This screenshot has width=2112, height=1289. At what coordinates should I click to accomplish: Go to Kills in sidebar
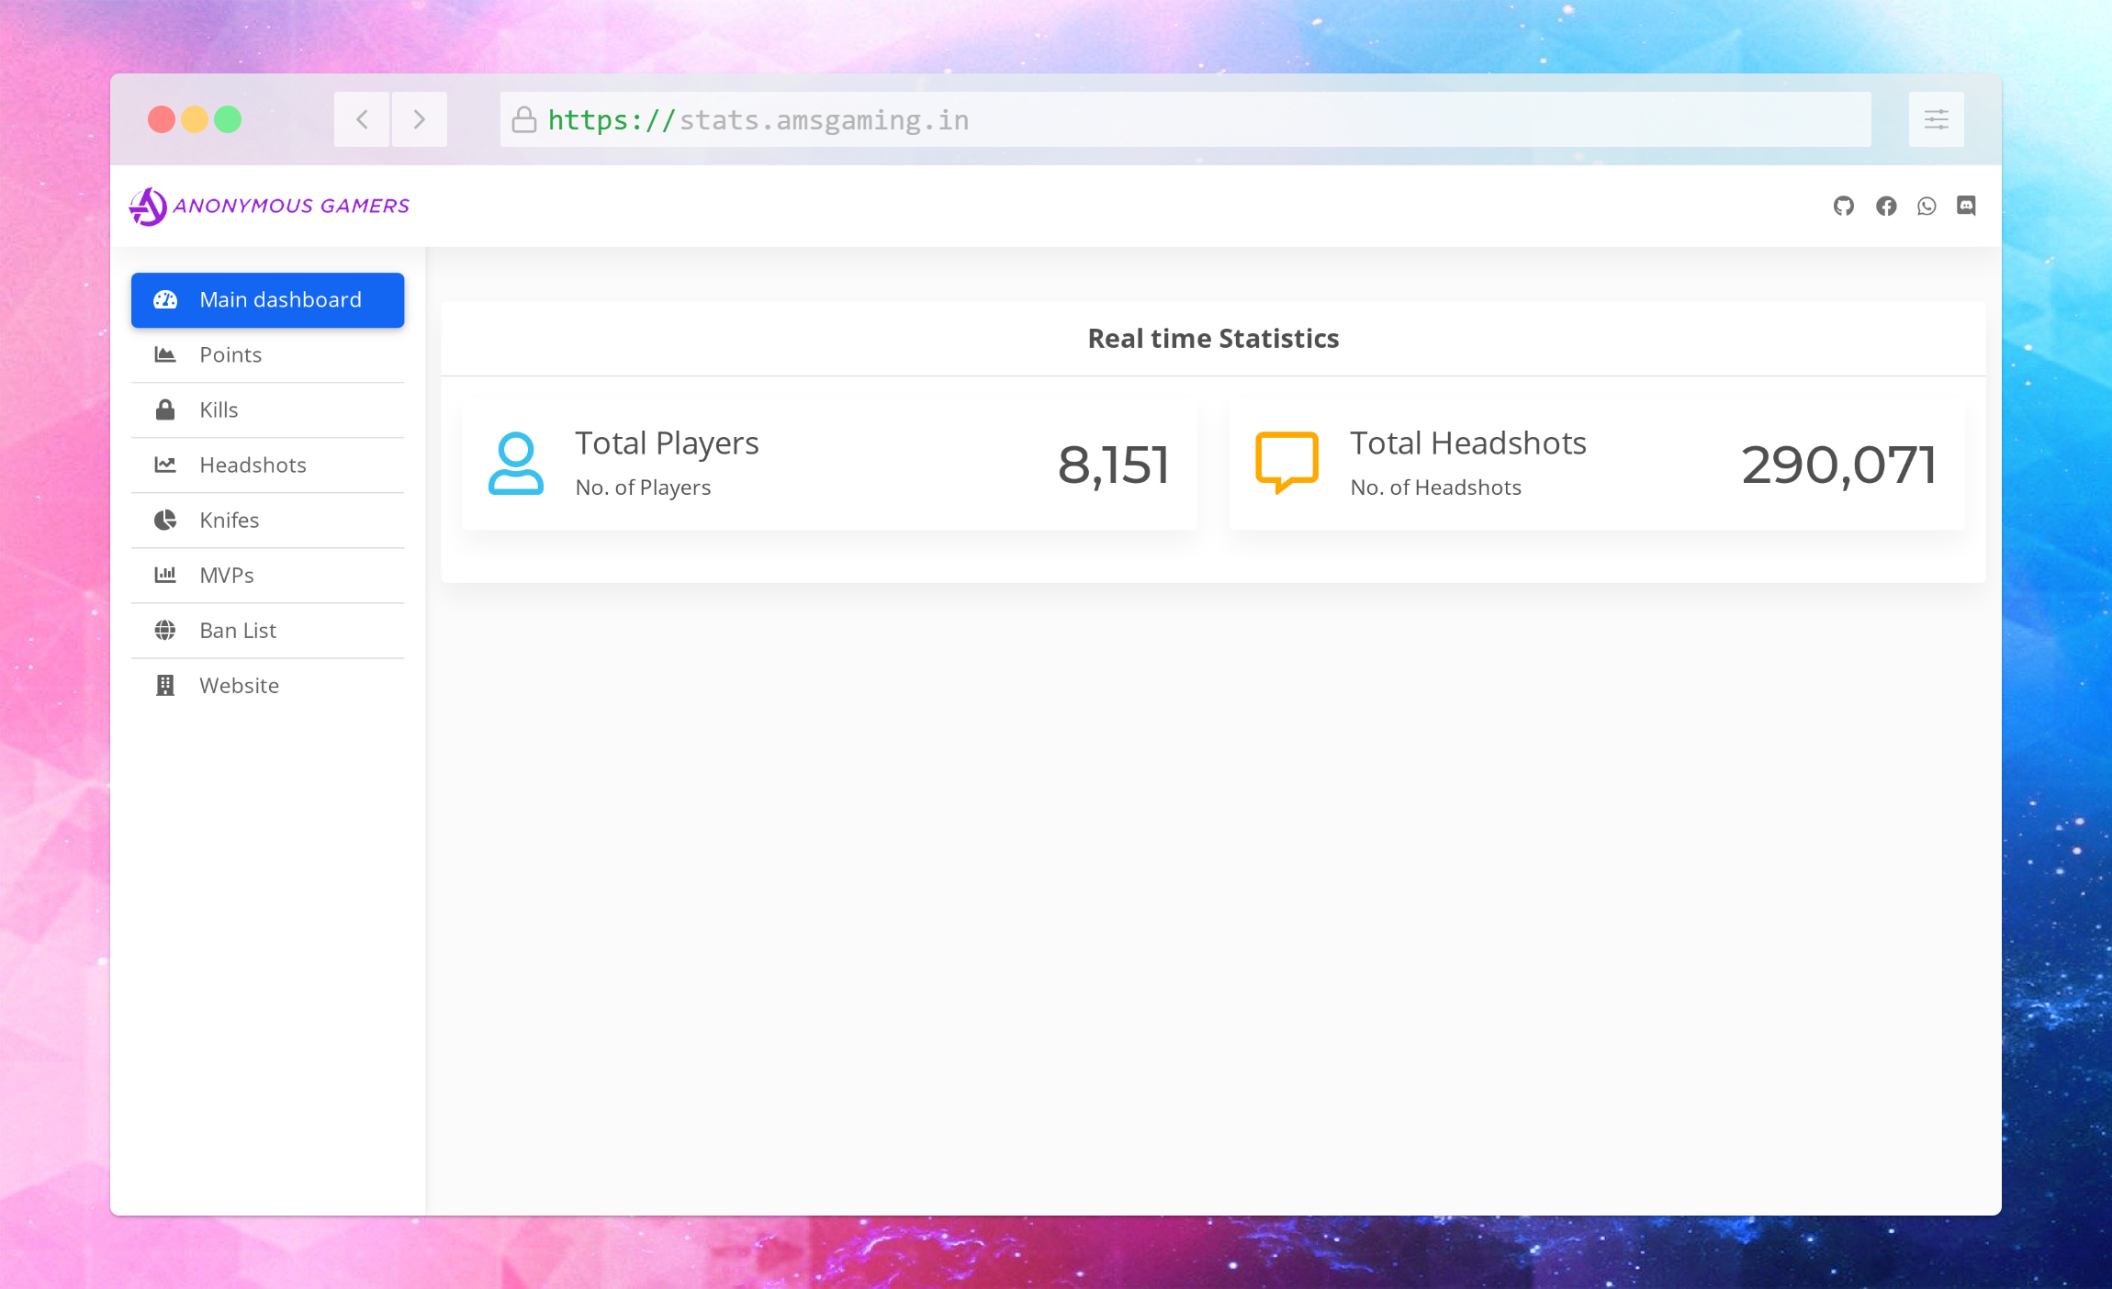tap(219, 410)
